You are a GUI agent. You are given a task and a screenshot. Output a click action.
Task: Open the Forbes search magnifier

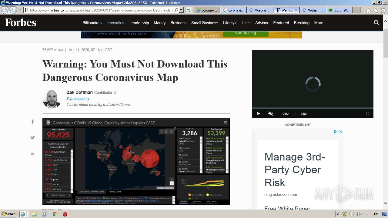tap(376, 22)
